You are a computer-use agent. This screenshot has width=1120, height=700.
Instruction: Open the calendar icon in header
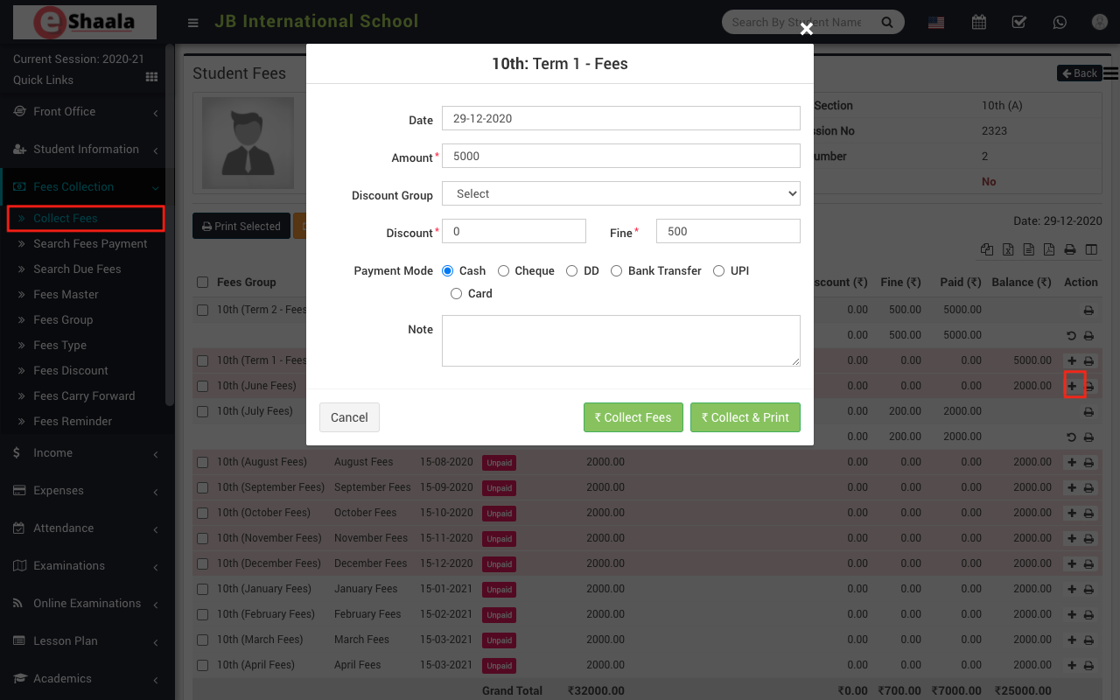[x=979, y=22]
